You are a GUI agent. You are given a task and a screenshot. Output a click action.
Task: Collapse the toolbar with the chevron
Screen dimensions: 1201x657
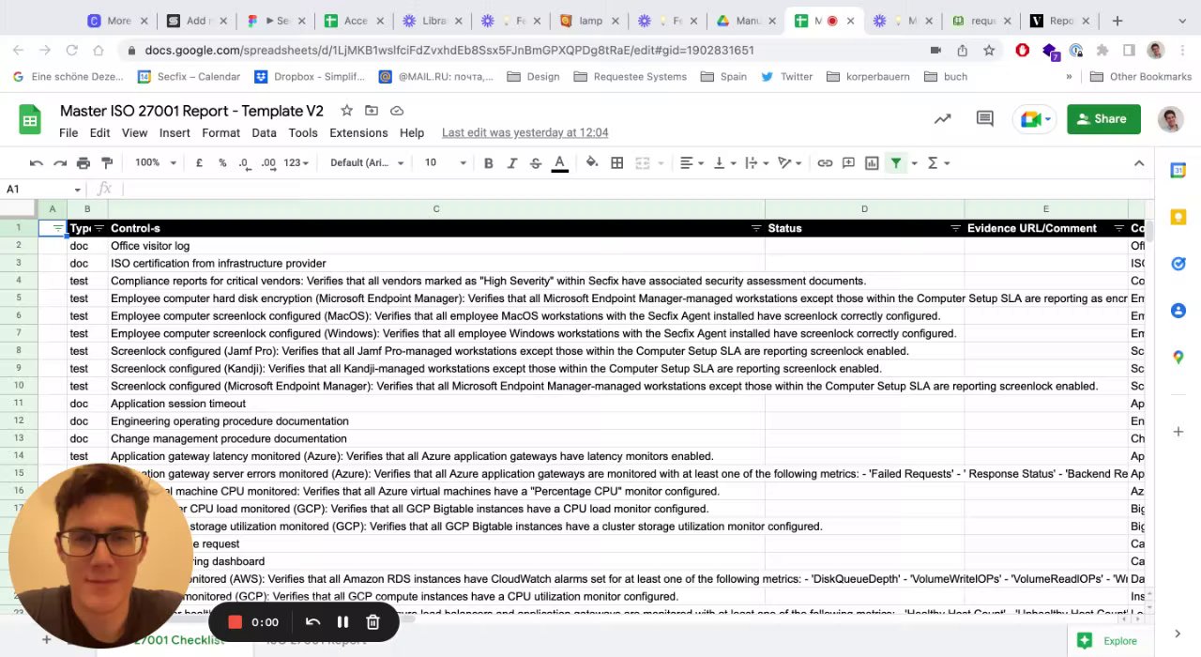click(1139, 163)
